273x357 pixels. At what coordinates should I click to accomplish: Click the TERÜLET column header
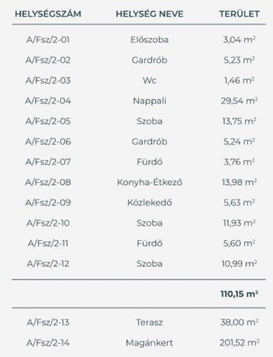239,14
